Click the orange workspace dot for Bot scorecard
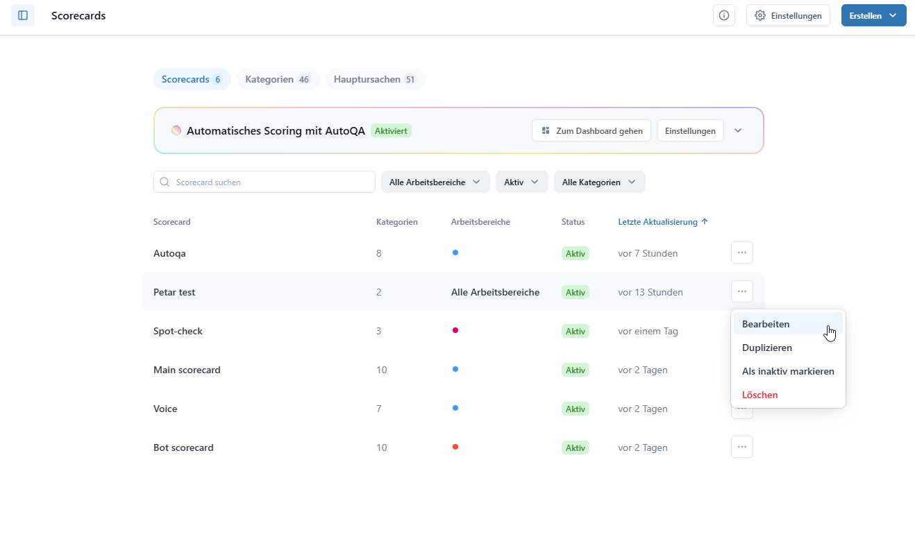This screenshot has height=539, width=915. 455,447
